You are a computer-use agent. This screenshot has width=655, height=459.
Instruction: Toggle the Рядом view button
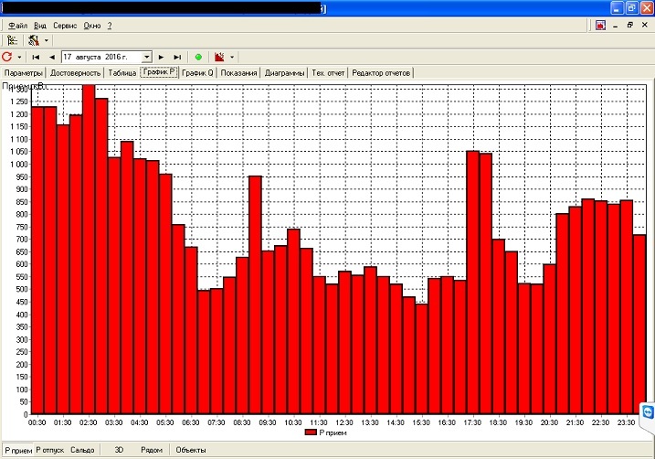click(152, 450)
